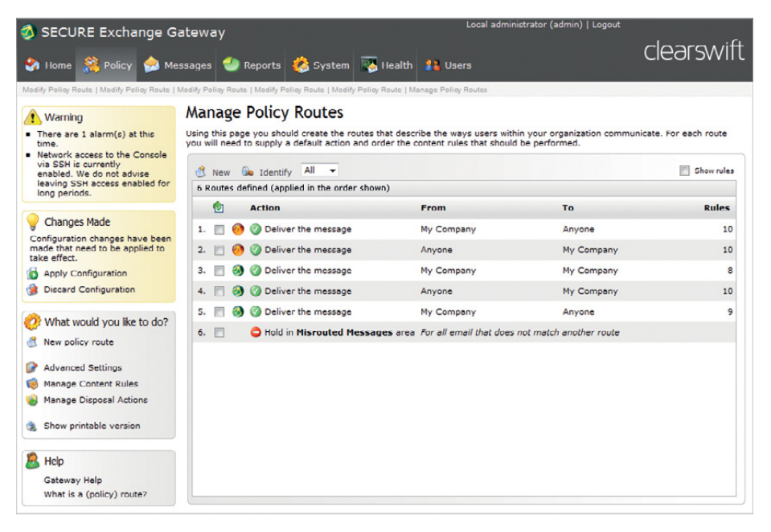The height and width of the screenshot is (532, 771).
Task: Click the Action column header
Action: point(265,207)
